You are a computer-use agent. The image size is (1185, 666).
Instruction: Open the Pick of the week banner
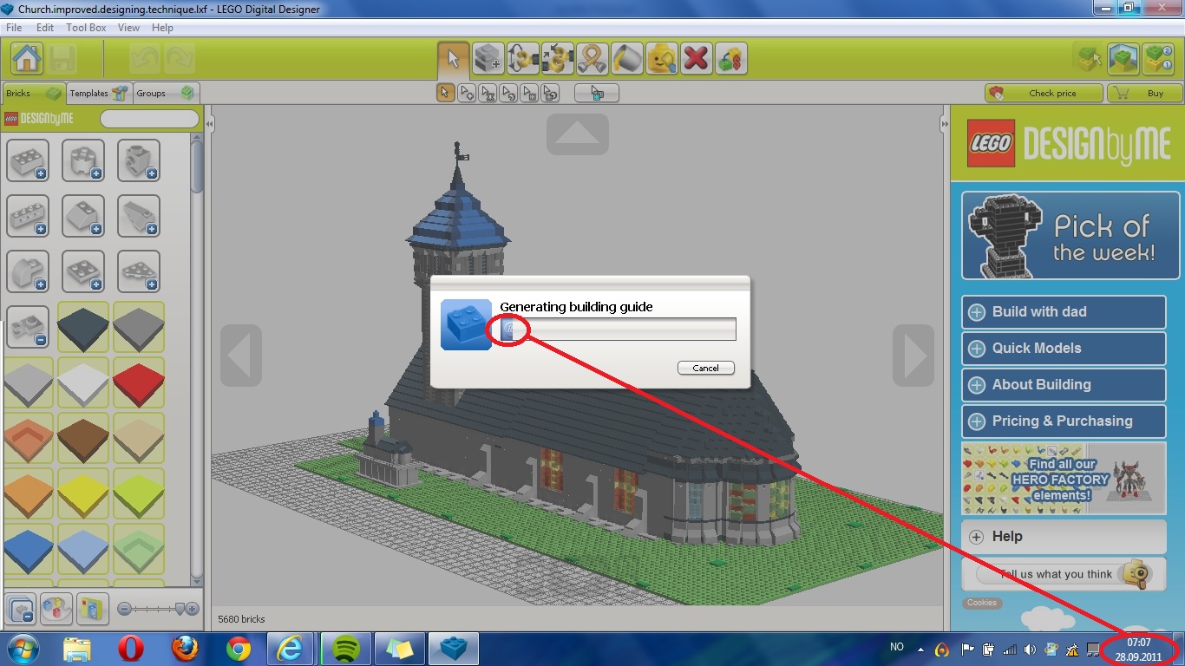(x=1070, y=236)
